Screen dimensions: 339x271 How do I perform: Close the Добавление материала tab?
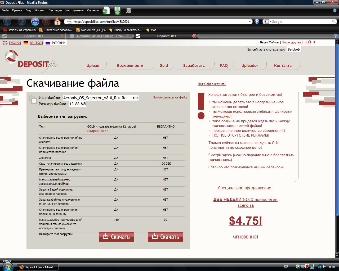128,36
